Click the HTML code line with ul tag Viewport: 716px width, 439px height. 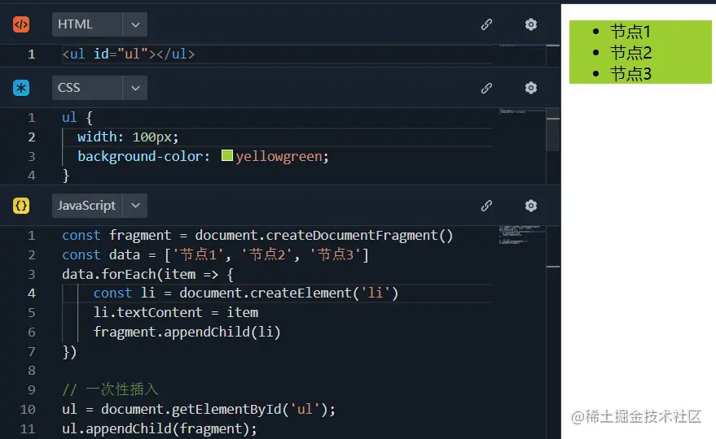coord(129,54)
